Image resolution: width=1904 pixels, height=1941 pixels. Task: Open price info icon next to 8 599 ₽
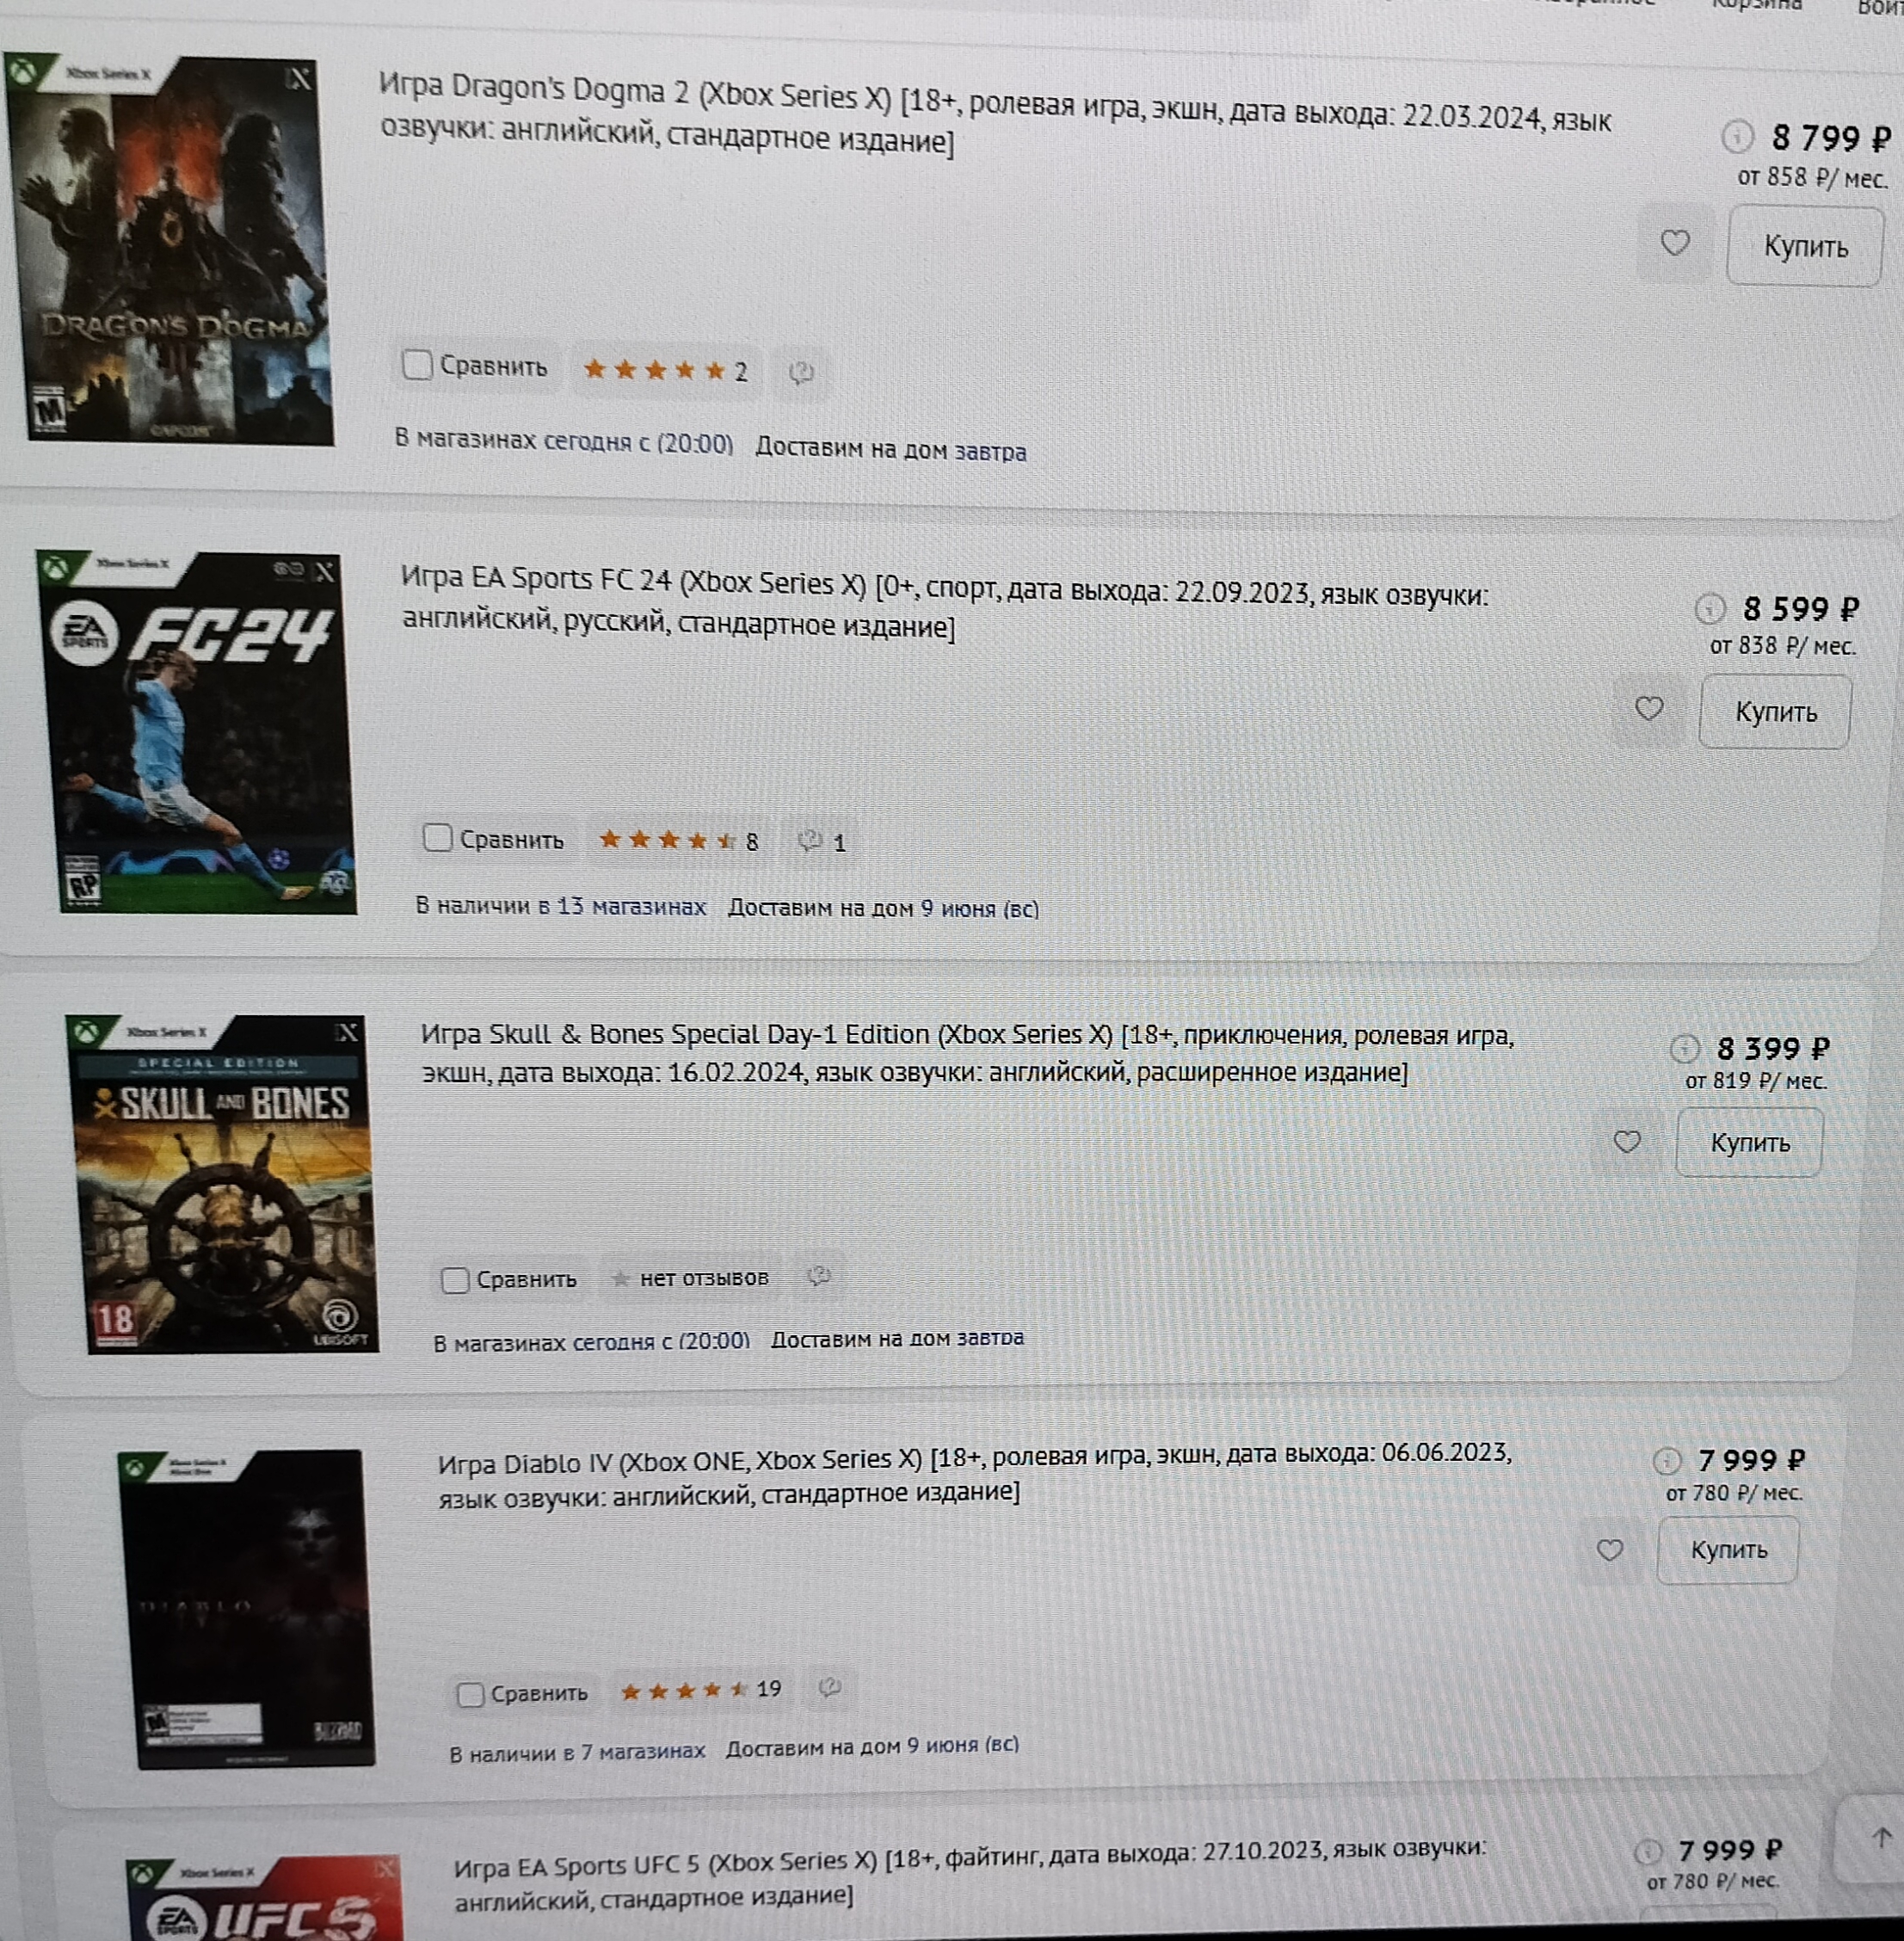[x=1710, y=607]
